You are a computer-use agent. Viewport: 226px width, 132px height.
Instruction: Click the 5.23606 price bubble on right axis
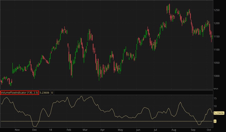point(219,113)
